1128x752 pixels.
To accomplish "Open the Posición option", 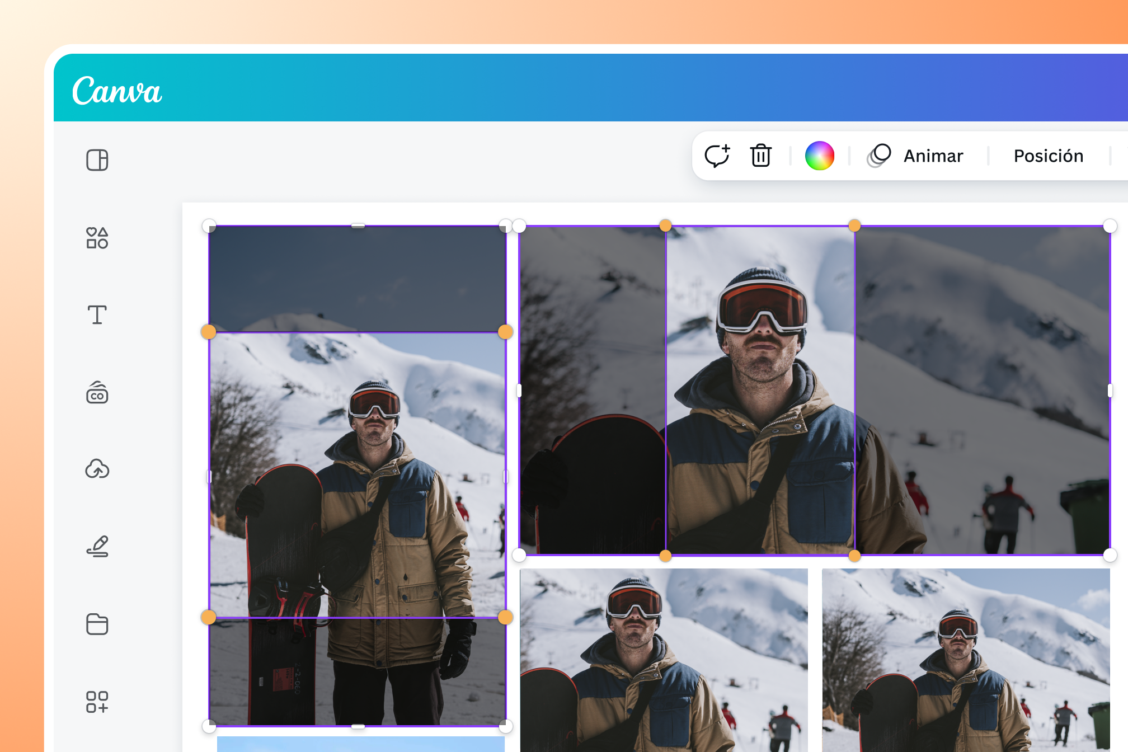I will point(1049,156).
